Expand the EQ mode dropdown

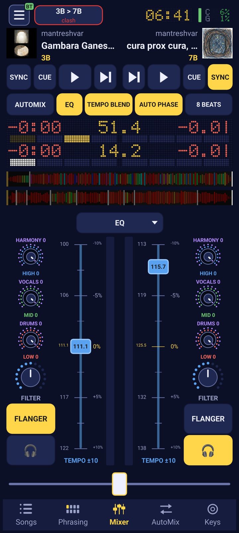[x=119, y=223]
